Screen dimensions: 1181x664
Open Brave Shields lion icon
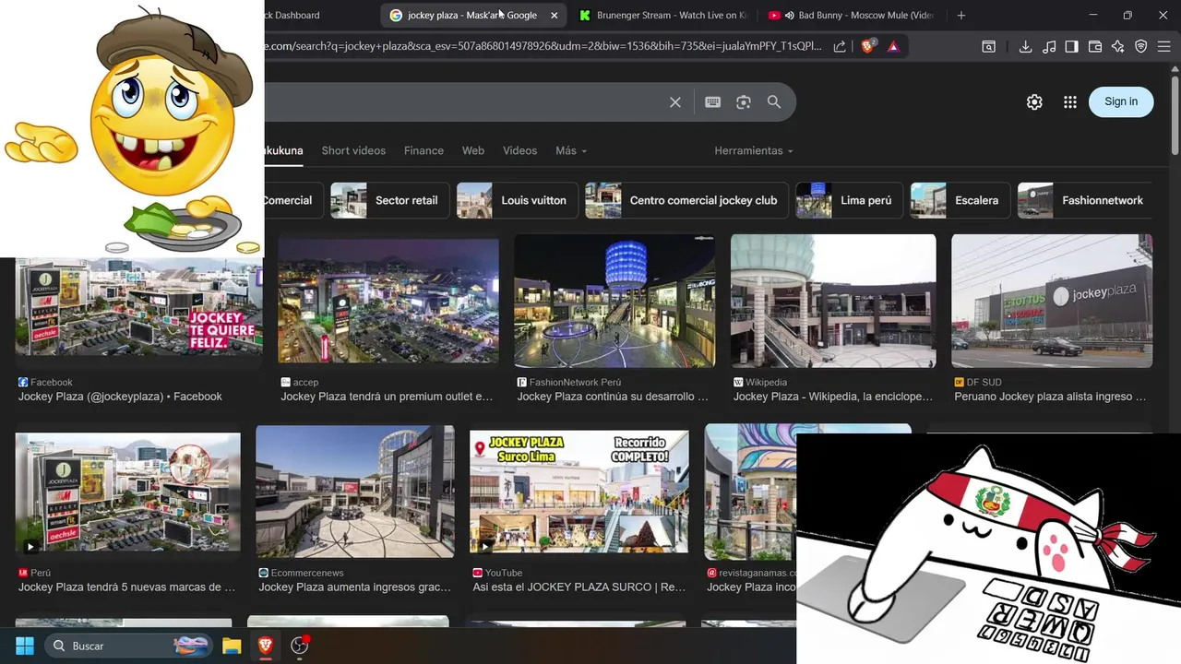868,46
